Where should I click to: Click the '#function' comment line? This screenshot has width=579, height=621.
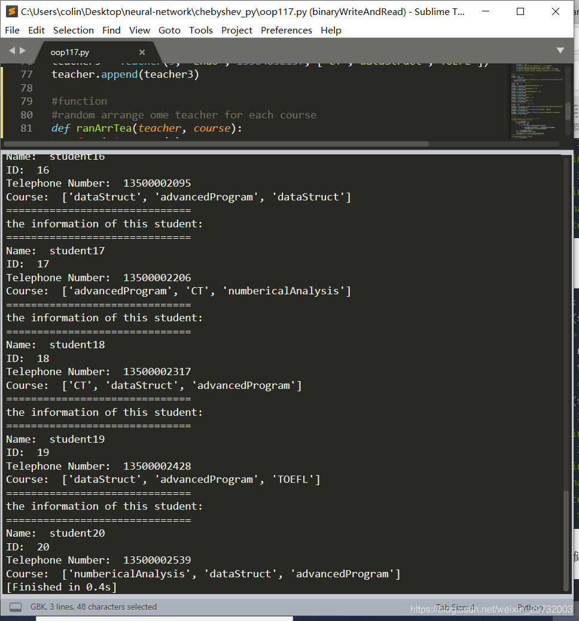[x=79, y=101]
